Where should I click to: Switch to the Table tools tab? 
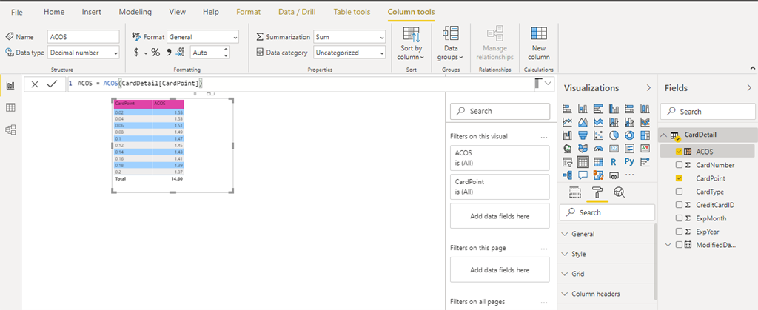(x=352, y=12)
